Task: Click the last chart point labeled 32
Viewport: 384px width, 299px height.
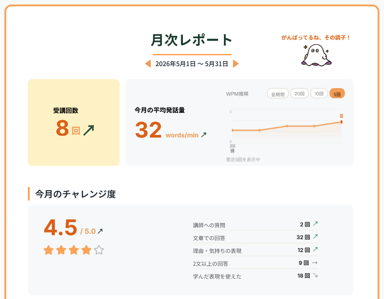Action: click(341, 122)
